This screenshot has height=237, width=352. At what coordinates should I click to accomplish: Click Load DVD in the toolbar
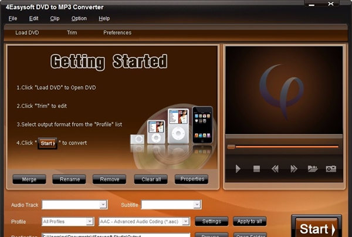[27, 33]
